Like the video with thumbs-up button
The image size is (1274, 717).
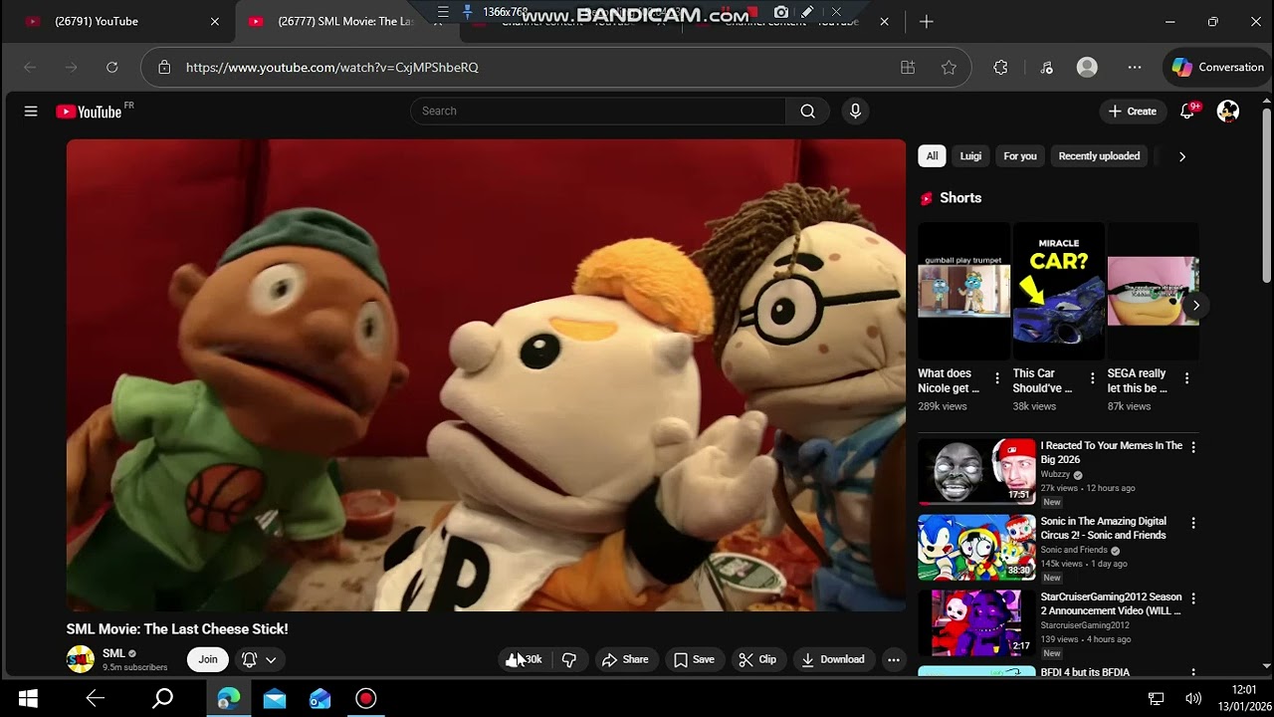pos(524,659)
